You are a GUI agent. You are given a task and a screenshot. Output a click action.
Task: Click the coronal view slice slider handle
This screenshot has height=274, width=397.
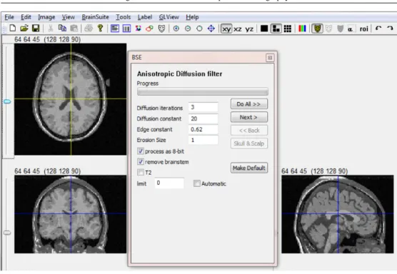tap(7, 233)
